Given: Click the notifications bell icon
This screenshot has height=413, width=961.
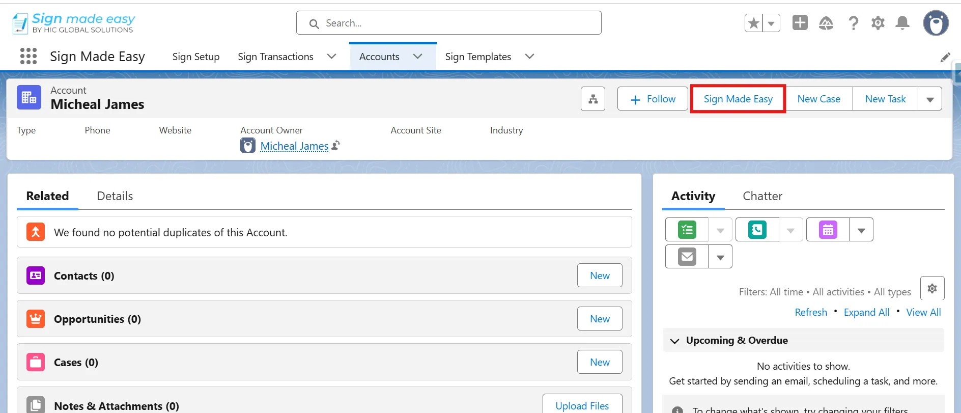Looking at the screenshot, I should point(902,23).
